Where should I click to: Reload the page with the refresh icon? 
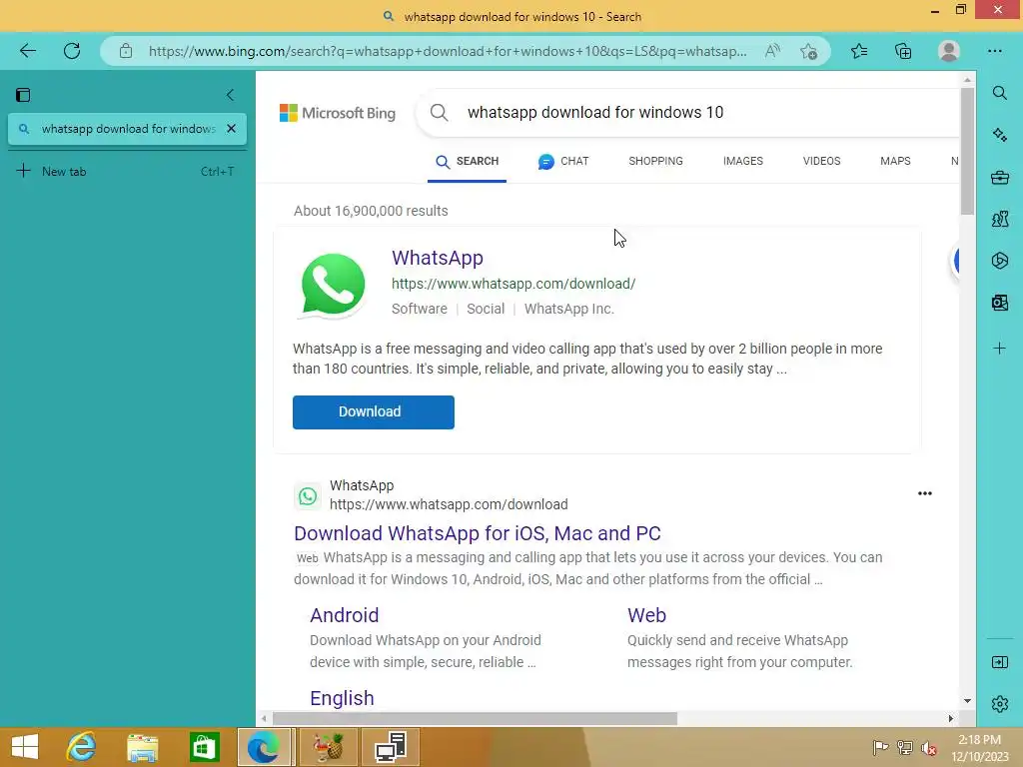click(x=72, y=51)
